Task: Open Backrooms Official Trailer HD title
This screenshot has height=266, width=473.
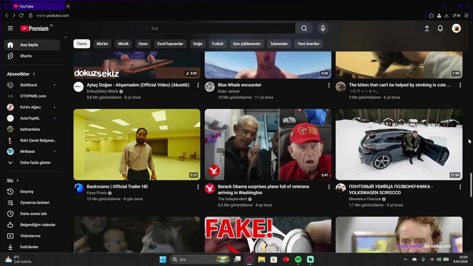Action: [x=117, y=187]
